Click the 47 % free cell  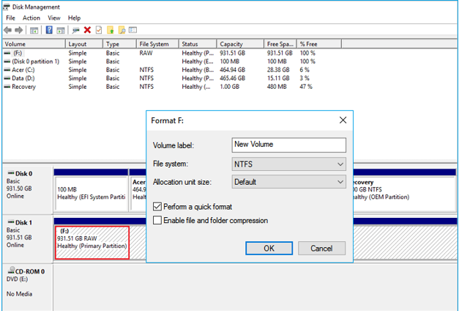pos(306,87)
